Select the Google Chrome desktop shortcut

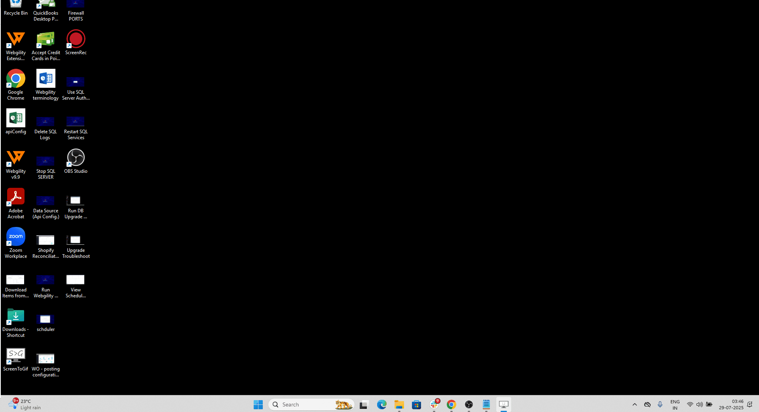pyautogui.click(x=16, y=85)
